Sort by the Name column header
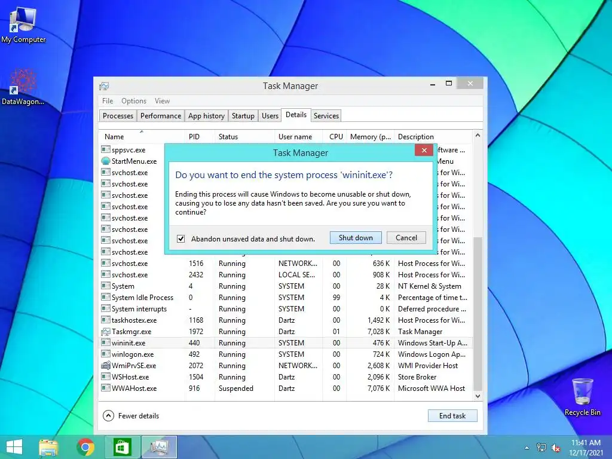 pyautogui.click(x=142, y=137)
